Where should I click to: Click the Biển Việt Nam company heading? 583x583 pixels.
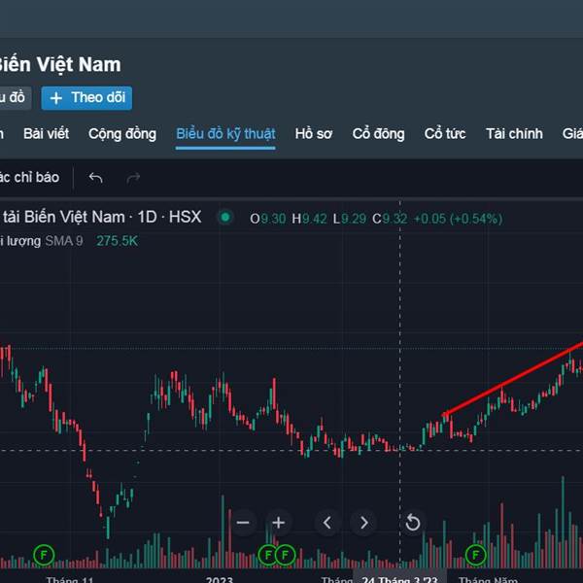[58, 65]
